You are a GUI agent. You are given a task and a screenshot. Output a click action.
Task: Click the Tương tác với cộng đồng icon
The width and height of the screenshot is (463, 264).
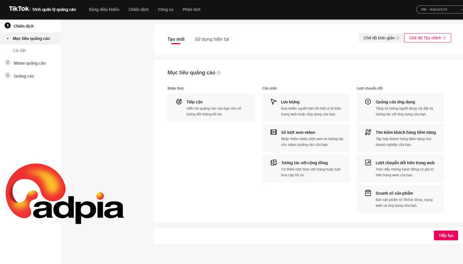pos(274,162)
